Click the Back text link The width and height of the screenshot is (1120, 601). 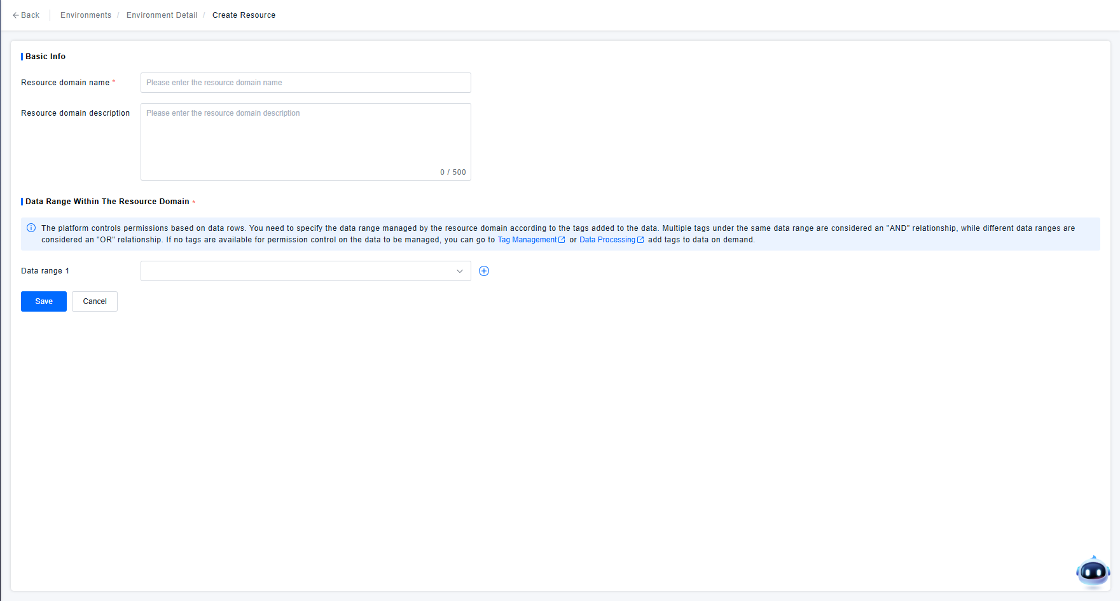(x=30, y=15)
